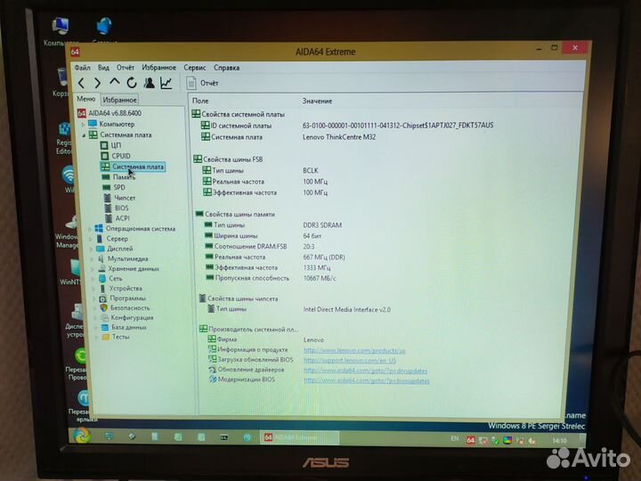
Task: Switch to the Меню tab
Action: pos(86,99)
